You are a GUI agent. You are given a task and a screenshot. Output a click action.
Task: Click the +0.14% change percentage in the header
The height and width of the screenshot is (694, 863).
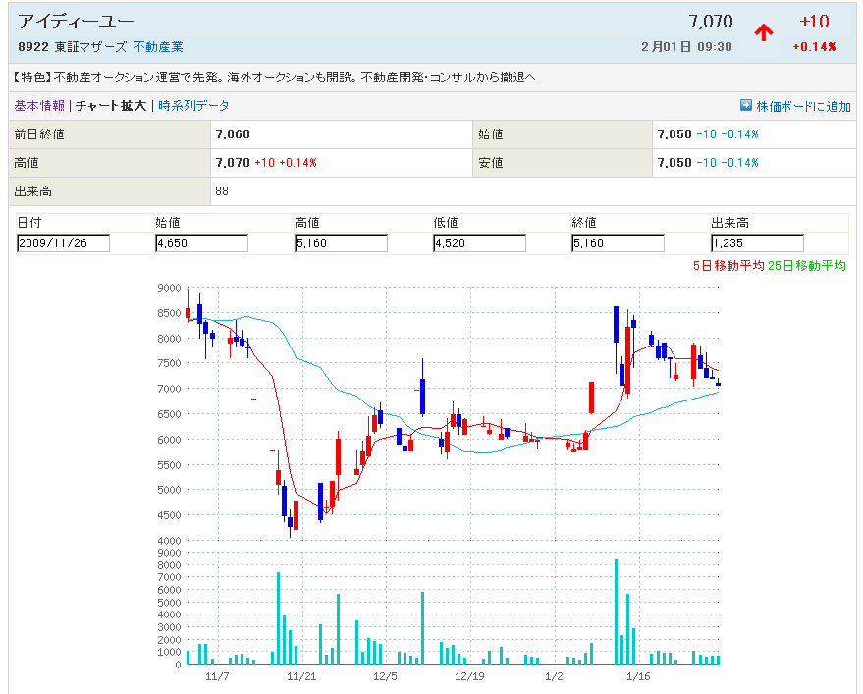click(x=816, y=47)
